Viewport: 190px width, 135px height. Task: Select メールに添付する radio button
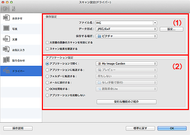pyautogui.click(x=47, y=83)
